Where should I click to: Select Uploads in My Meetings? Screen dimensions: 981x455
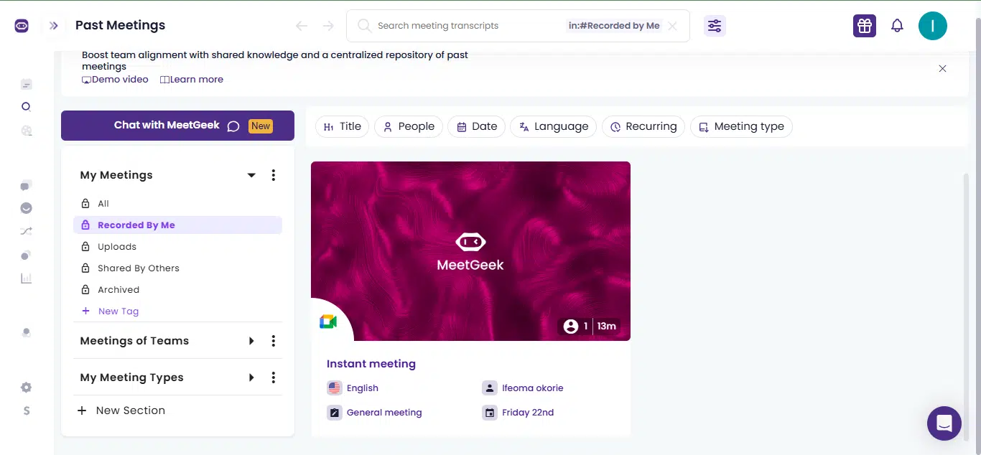point(177,247)
